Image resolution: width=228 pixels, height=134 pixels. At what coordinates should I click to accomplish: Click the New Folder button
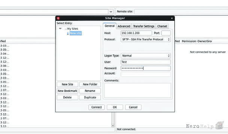90,84
